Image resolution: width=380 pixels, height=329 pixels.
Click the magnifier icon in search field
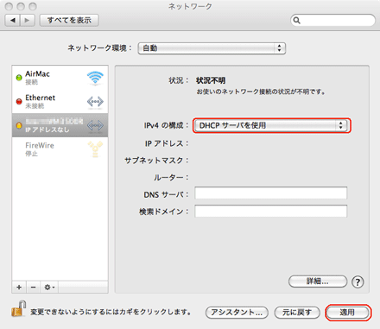pos(297,21)
